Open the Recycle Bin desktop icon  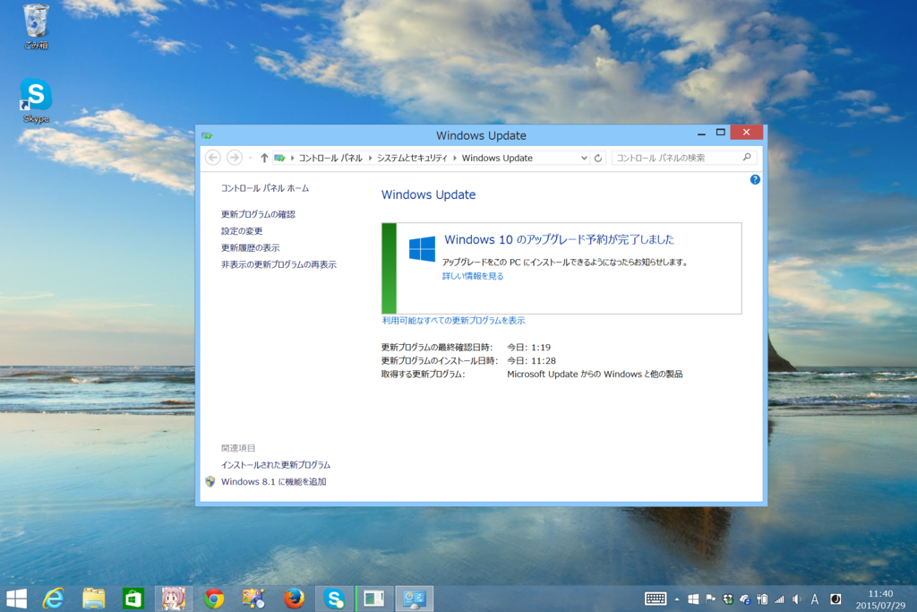36,27
